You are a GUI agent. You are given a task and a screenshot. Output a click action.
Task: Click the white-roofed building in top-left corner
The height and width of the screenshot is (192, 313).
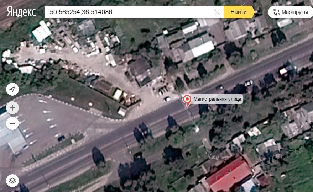coord(42,31)
